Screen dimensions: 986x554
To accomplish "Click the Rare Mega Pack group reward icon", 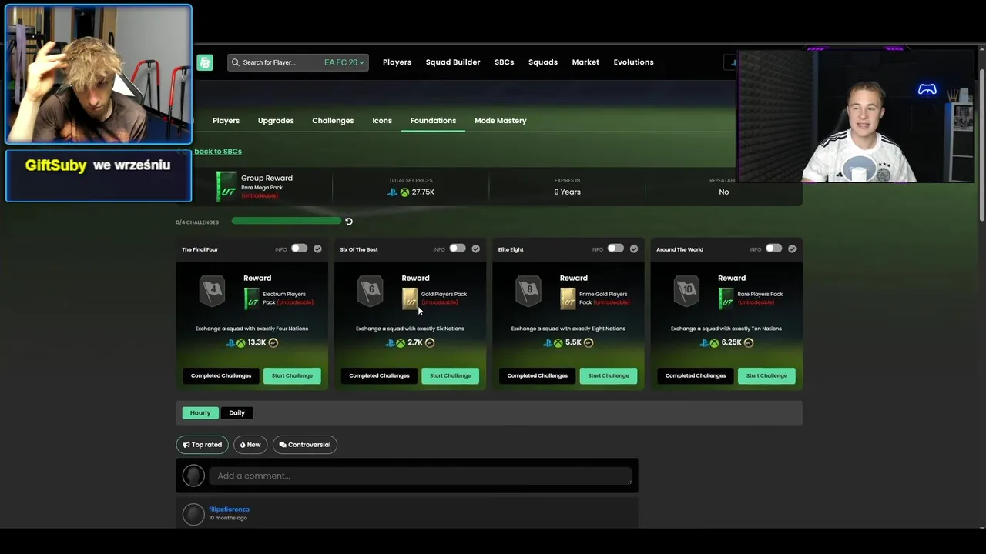I will point(226,187).
